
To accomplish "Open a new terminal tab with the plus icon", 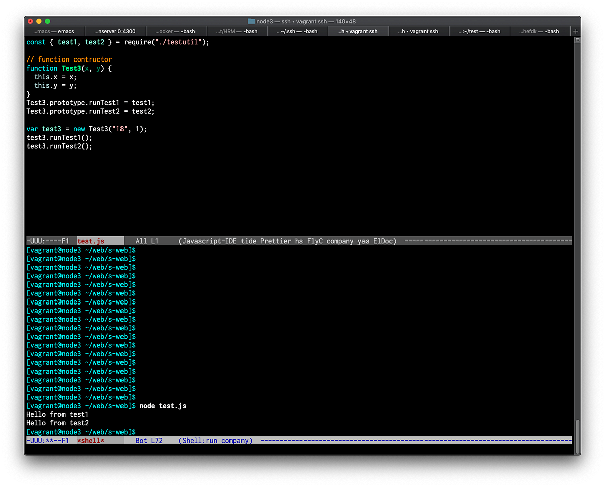I will click(x=575, y=31).
